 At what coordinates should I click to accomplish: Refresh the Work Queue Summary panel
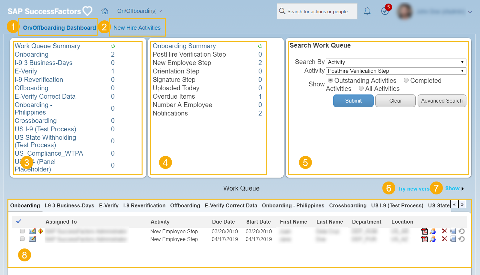coord(113,46)
